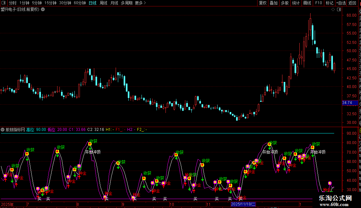
Task: Select the 60分钟 period
Action: pos(80,3)
